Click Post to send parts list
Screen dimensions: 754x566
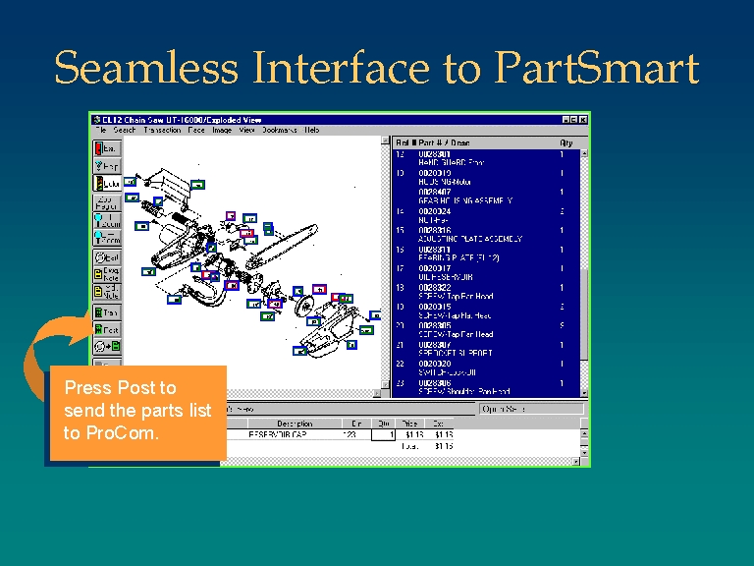click(107, 330)
